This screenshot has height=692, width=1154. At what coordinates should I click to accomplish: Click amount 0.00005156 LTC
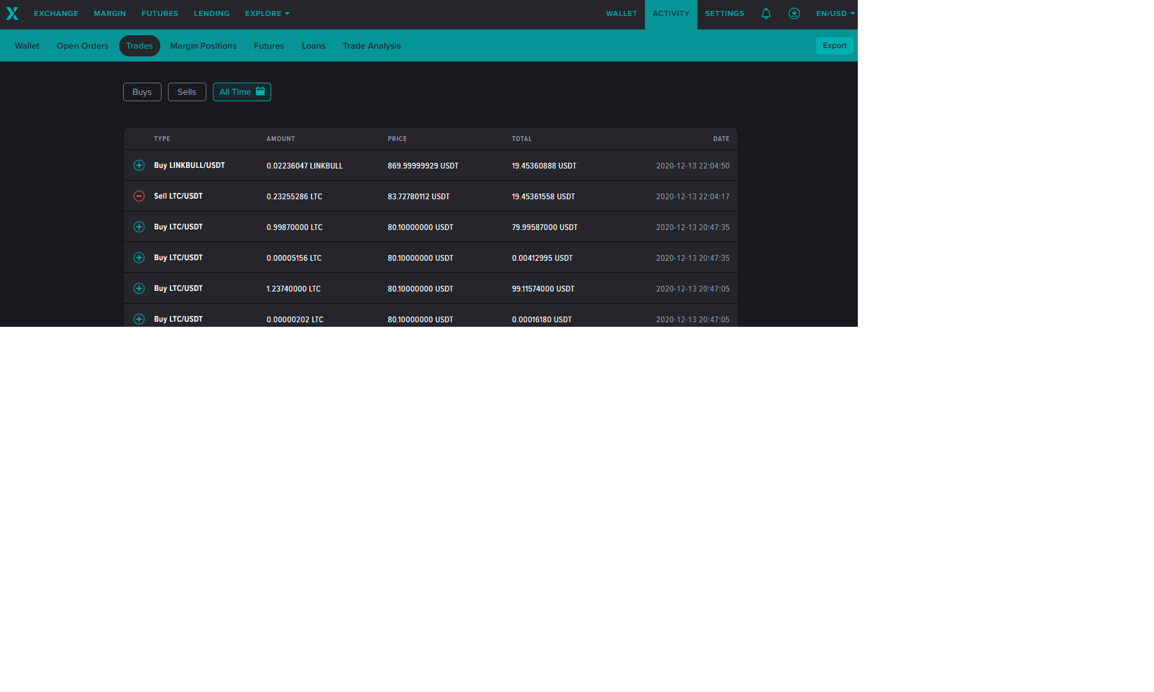pos(294,258)
